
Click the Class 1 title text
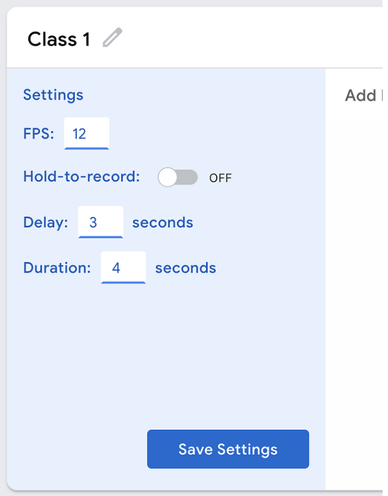[59, 40]
